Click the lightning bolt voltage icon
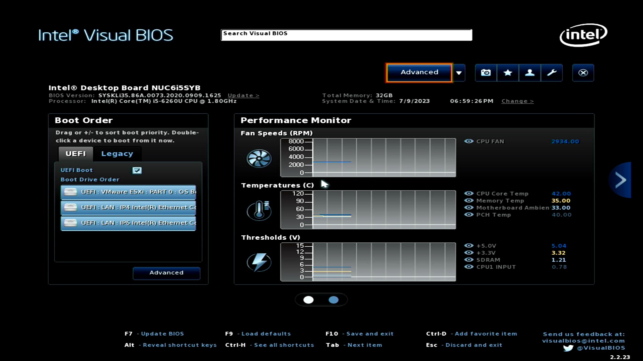 [259, 262]
